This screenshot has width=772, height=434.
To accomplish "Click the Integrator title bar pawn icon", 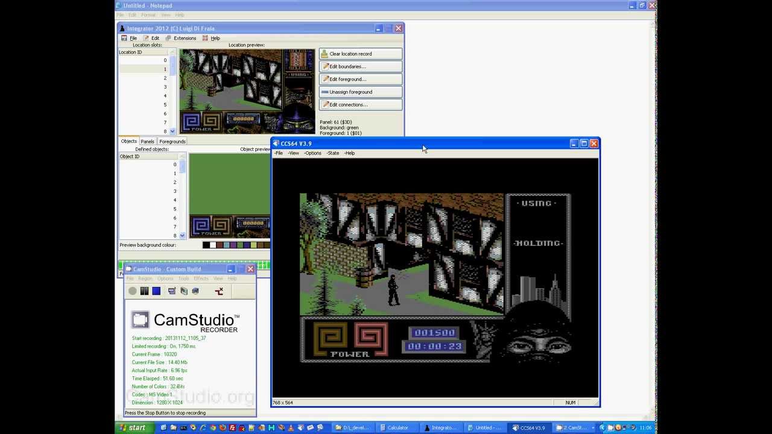I will coord(122,28).
